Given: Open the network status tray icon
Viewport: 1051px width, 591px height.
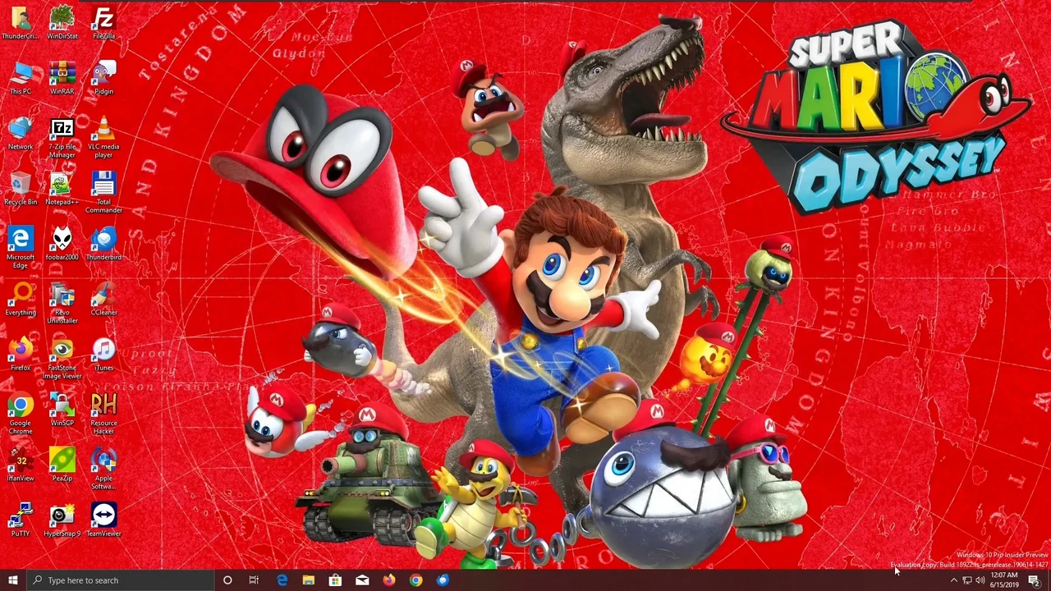Looking at the screenshot, I should pyautogui.click(x=966, y=580).
